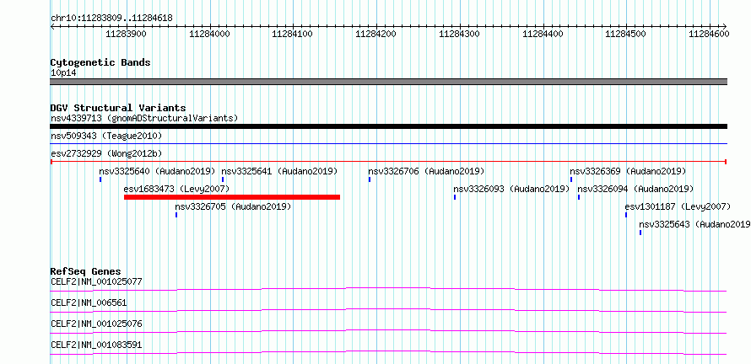Click ruler position 11284000
The width and height of the screenshot is (751, 364).
click(210, 34)
